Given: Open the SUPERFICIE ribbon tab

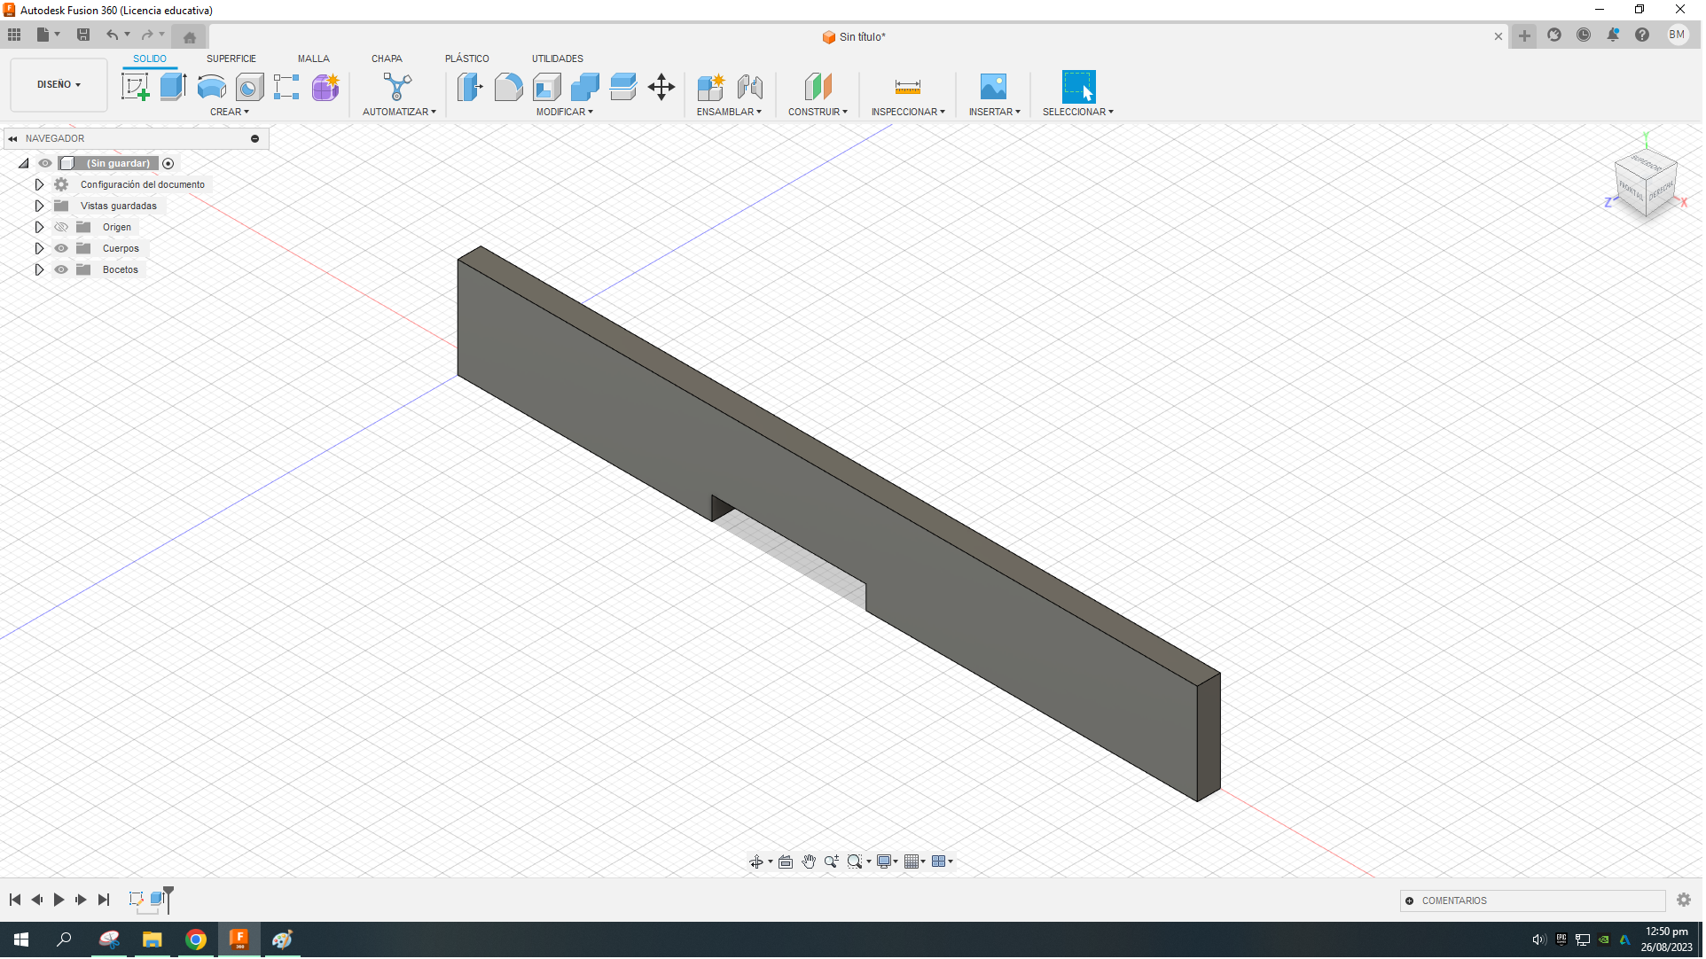Looking at the screenshot, I should (x=231, y=58).
